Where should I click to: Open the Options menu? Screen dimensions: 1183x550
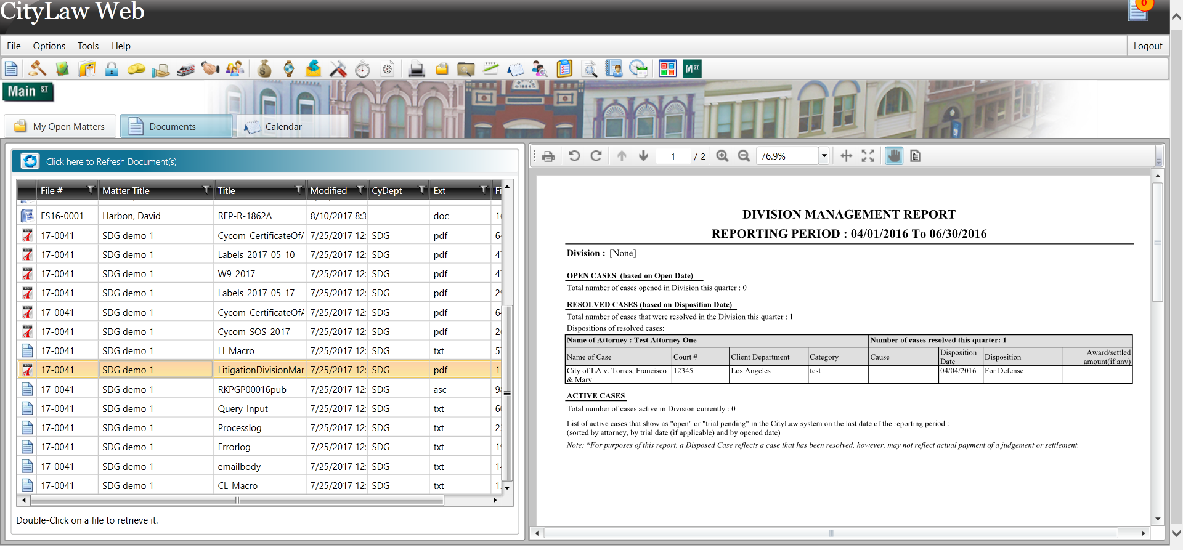click(49, 46)
